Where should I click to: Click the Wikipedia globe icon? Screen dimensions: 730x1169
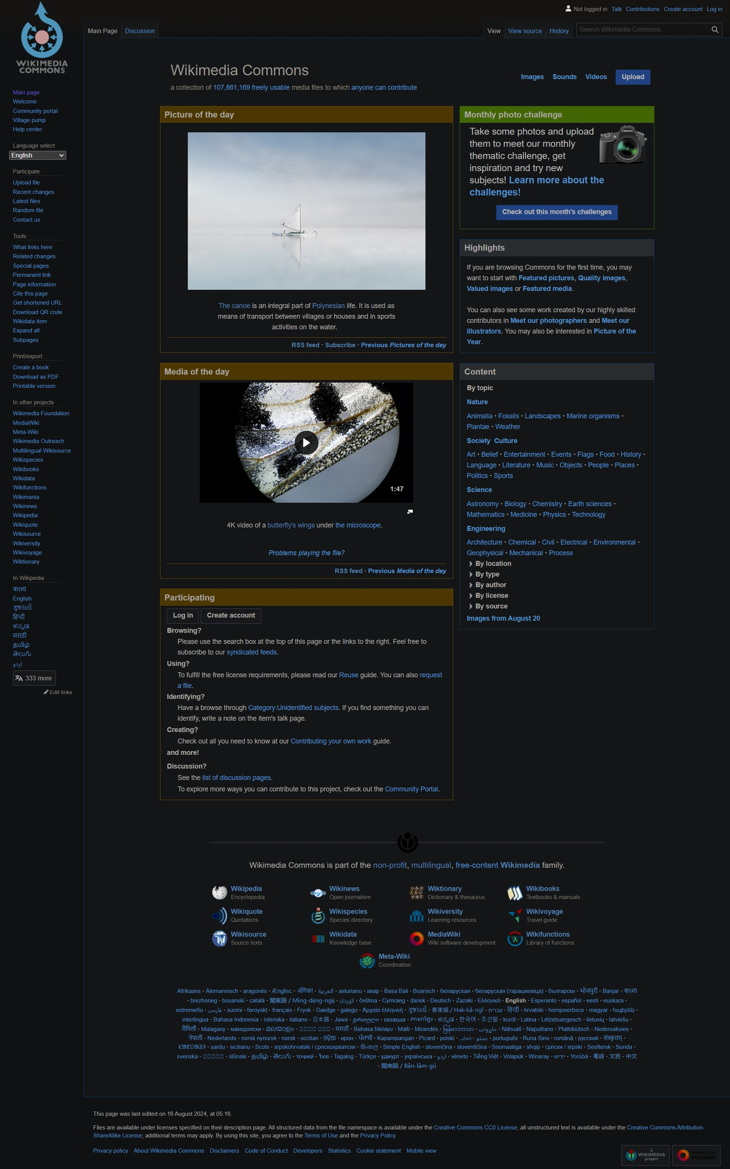220,892
